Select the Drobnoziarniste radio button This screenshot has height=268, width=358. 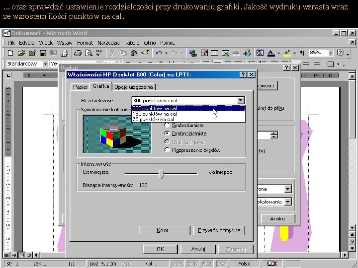point(167,134)
